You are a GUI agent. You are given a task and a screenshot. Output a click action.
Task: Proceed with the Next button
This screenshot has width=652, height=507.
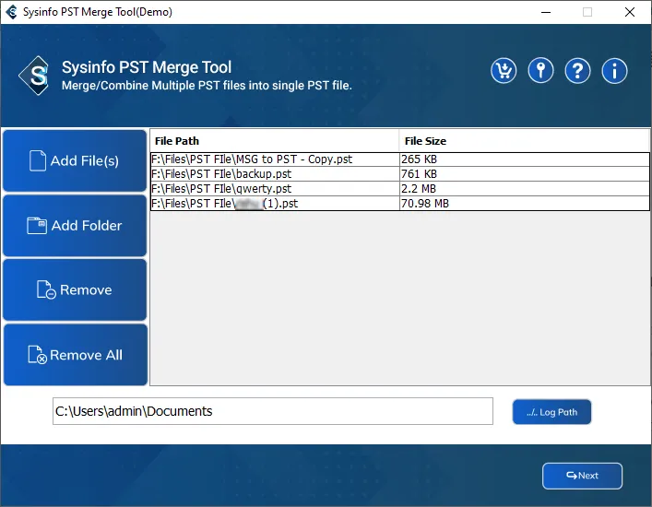[582, 476]
